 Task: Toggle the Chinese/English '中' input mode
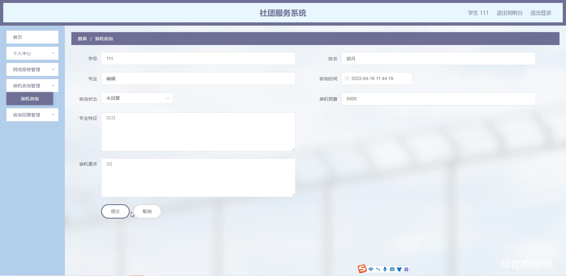point(371,269)
